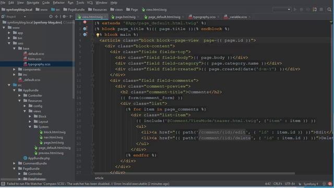Expand the components folder

(14, 69)
